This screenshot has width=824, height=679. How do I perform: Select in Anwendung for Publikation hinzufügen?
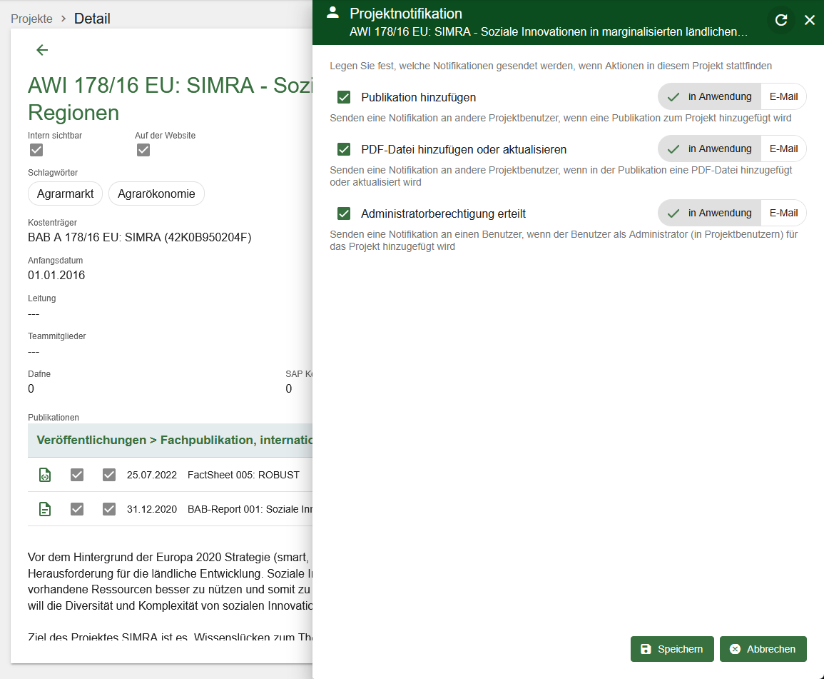[x=709, y=97]
